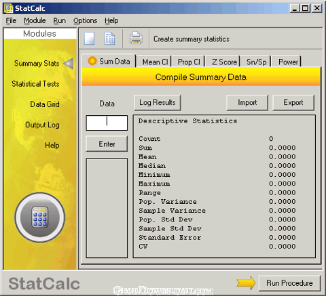Screen dimensions: 326x296
Task: Click the Enter button under Data field
Action: (x=107, y=144)
